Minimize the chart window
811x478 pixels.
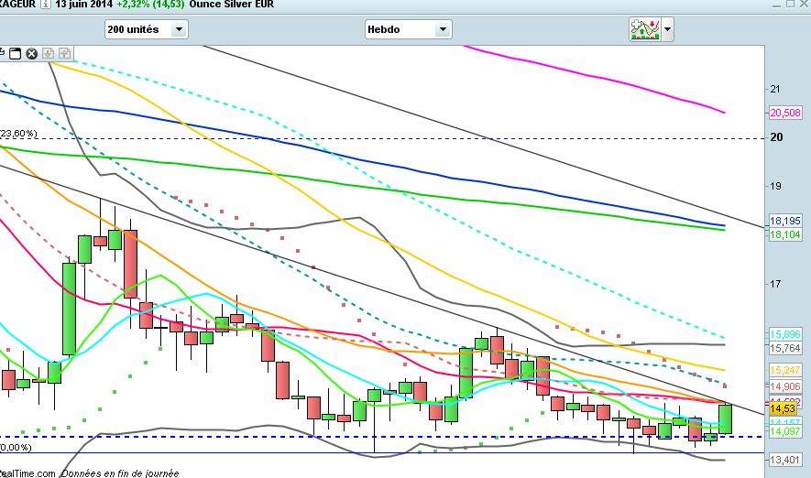pos(776,5)
